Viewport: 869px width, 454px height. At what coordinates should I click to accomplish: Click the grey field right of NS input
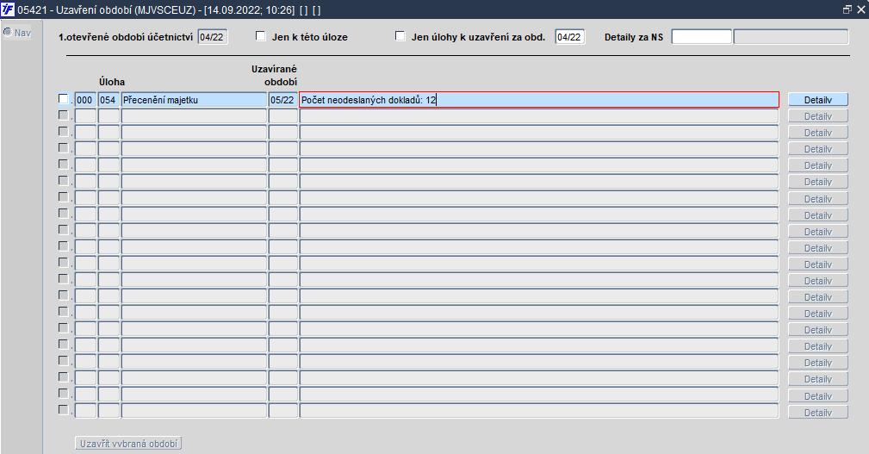(x=791, y=37)
